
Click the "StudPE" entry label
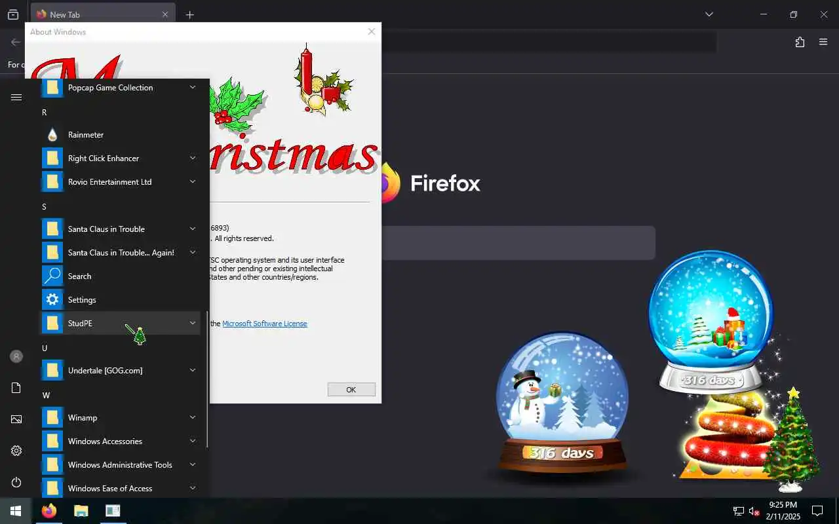tap(80, 324)
